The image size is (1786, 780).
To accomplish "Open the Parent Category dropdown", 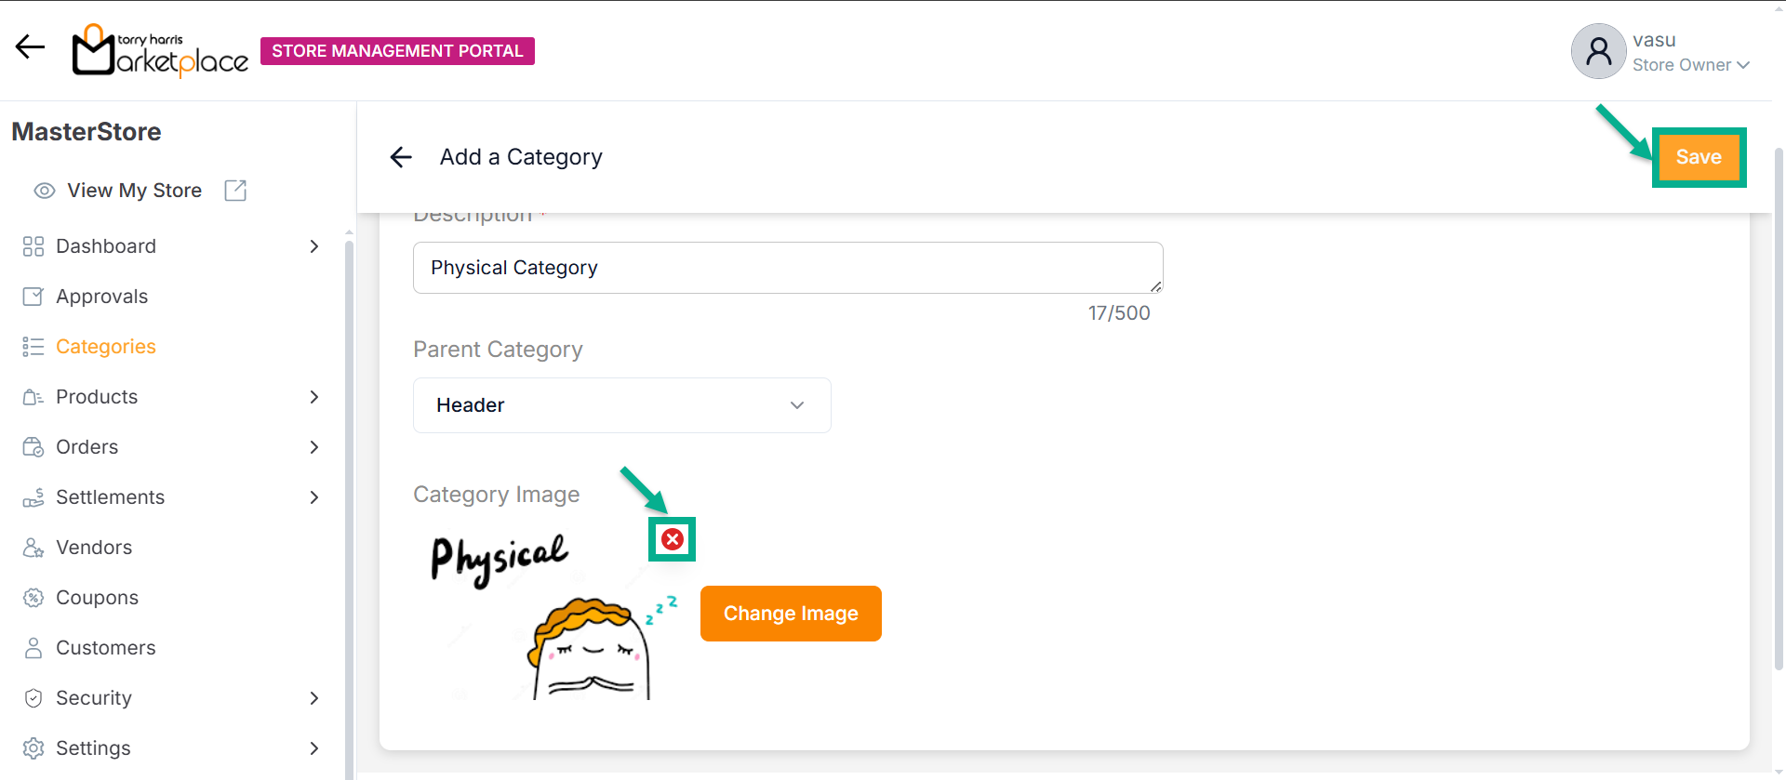I will 621,405.
